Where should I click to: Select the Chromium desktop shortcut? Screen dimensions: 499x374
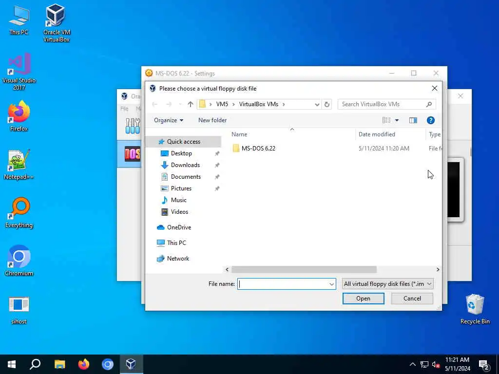coord(19,261)
